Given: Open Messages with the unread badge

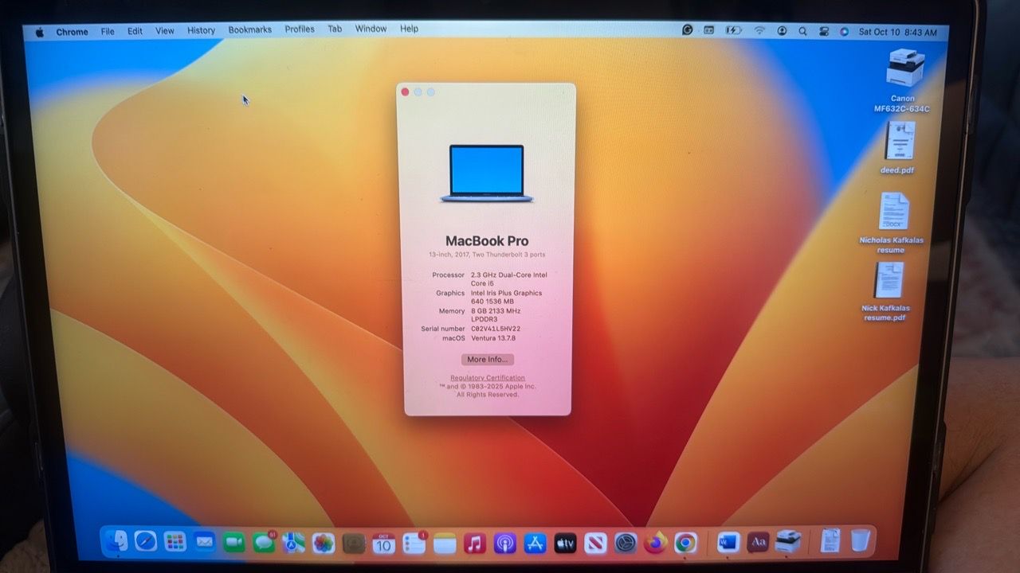Looking at the screenshot, I should [264, 542].
